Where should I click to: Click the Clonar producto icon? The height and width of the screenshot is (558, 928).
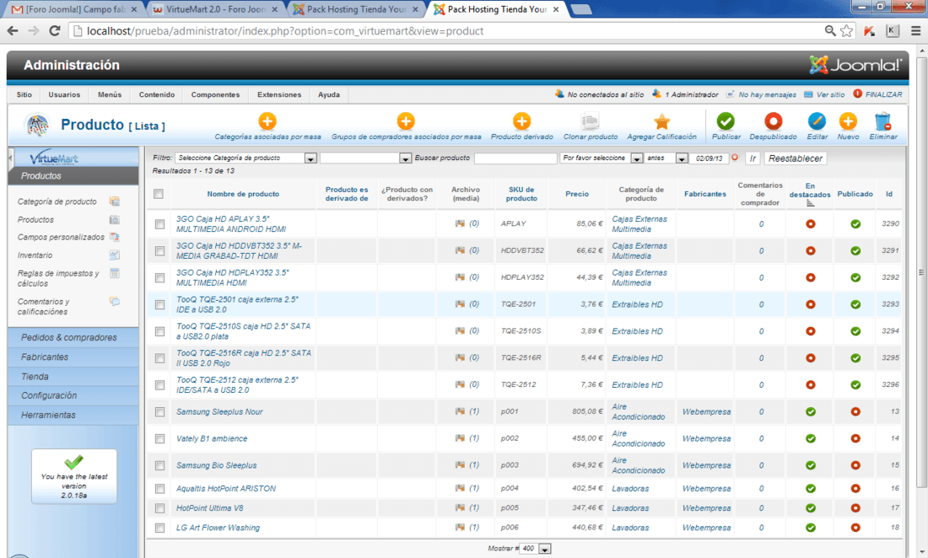tap(590, 121)
